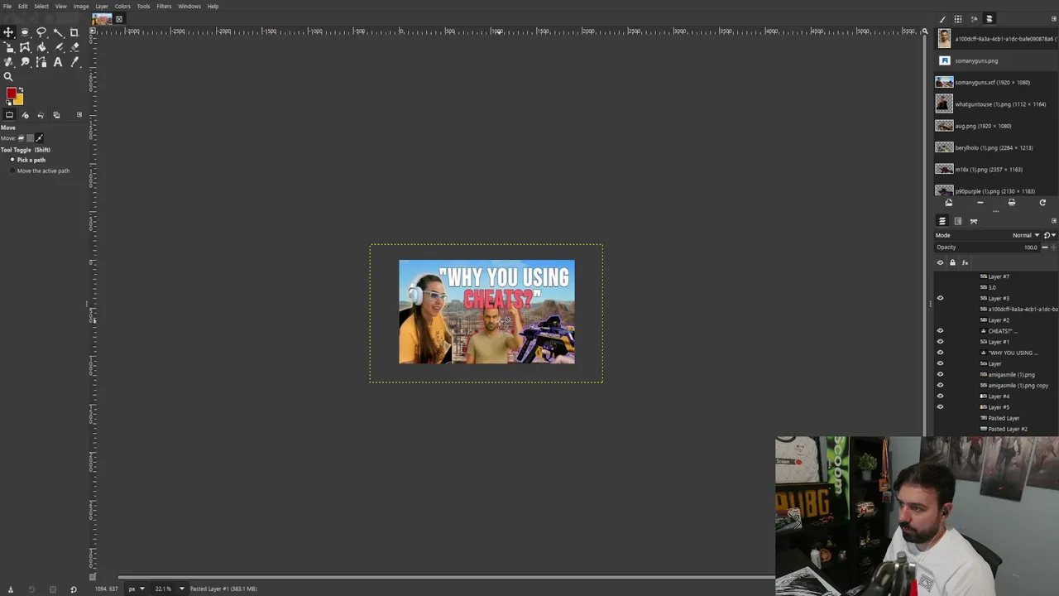
Task: Click the yellow background color swatch
Action: 19,100
